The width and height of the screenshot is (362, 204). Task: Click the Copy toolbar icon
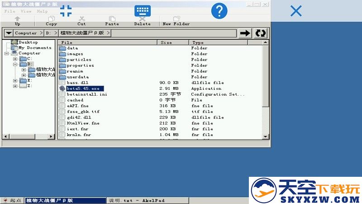coord(51,19)
